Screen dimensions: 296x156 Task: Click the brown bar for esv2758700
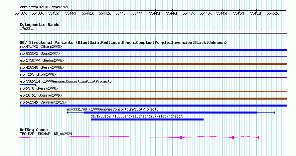tap(153, 64)
